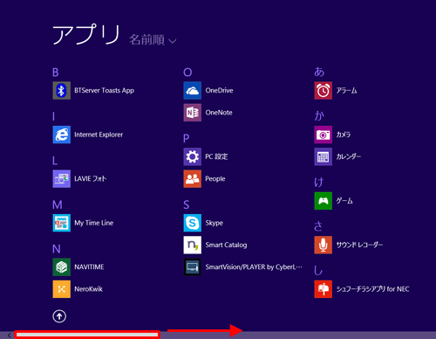Open the SmartVision/PLAYER icon

coord(192,267)
